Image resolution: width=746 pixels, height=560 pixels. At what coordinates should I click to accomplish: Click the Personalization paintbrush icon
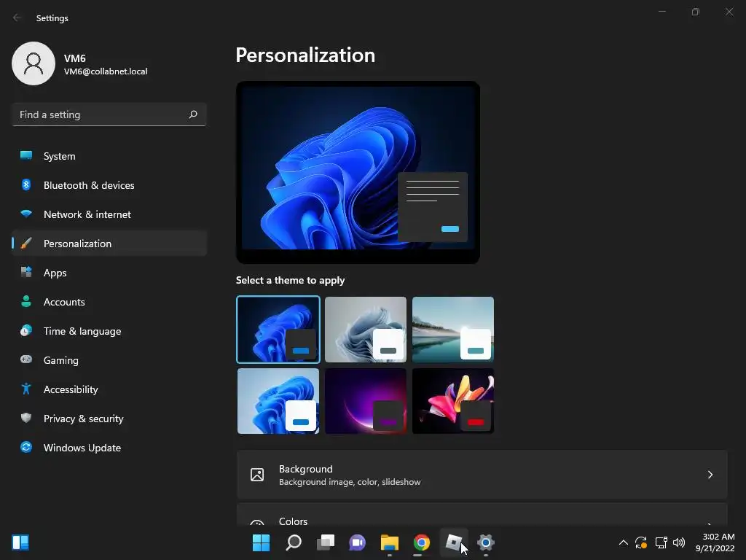(x=26, y=244)
